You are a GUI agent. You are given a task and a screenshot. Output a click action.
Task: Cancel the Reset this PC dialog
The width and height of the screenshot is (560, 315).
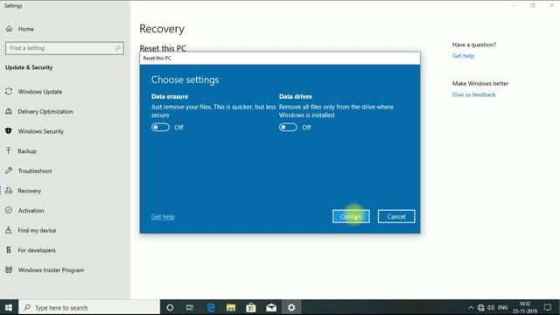(396, 216)
